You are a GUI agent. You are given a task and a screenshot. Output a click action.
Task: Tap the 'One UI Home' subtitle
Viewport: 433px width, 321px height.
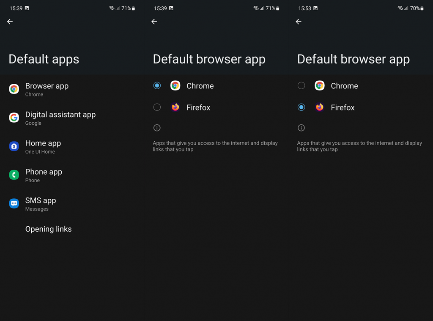pyautogui.click(x=40, y=152)
